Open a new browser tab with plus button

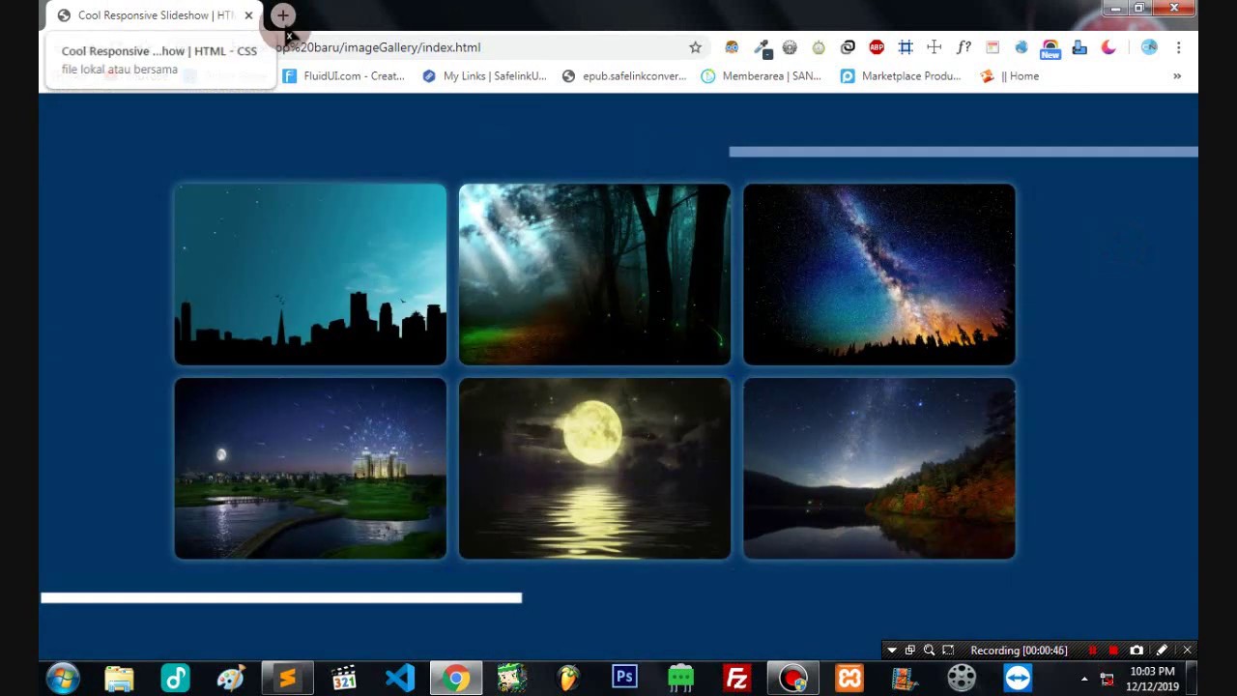[282, 14]
